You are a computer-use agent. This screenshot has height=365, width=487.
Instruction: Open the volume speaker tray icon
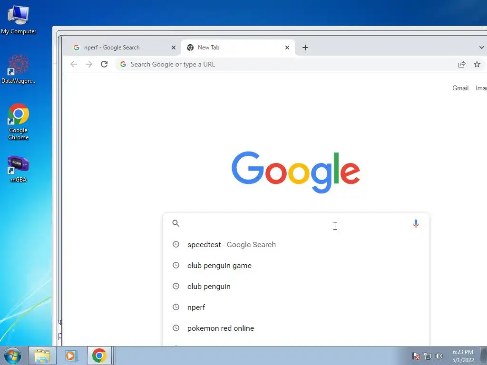coord(438,356)
